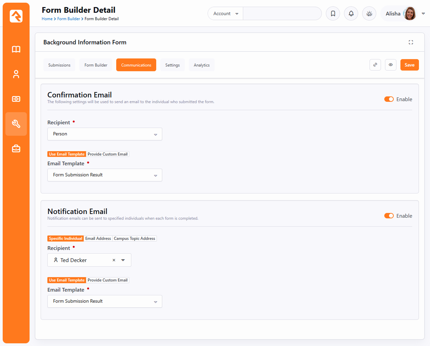Image resolution: width=430 pixels, height=346 pixels.
Task: Click the bookmark icon in header
Action: tap(333, 13)
